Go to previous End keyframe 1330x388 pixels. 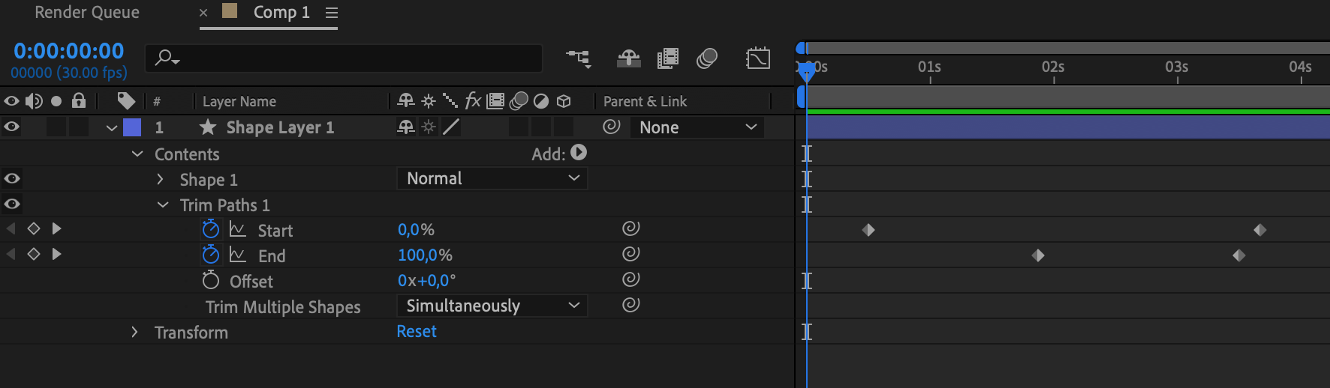[x=11, y=254]
